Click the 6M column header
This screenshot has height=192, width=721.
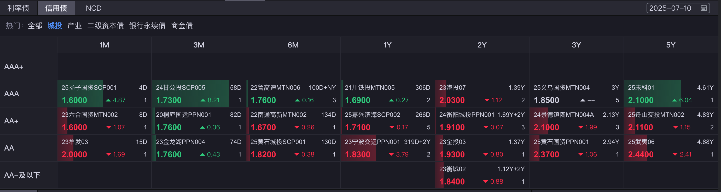tap(293, 45)
